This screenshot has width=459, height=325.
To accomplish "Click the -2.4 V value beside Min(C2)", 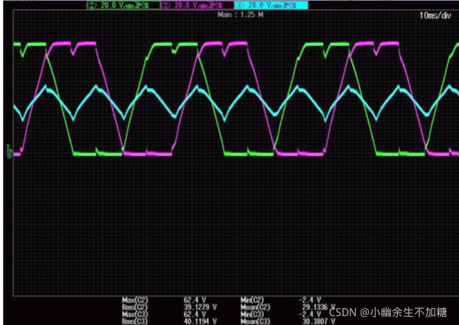I will tap(310, 300).
